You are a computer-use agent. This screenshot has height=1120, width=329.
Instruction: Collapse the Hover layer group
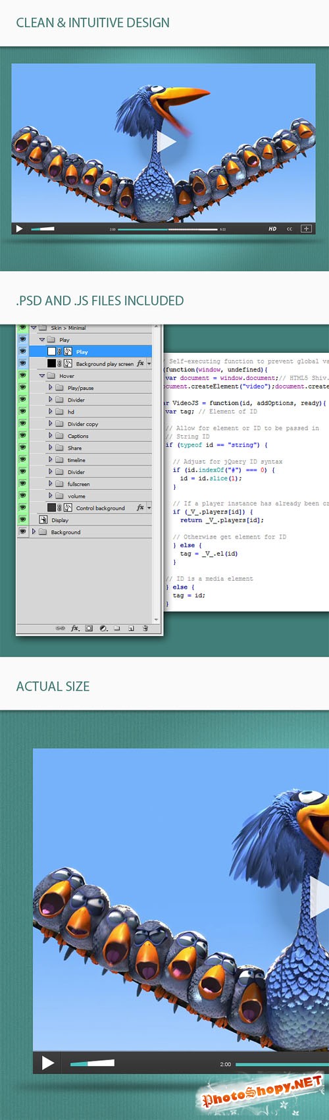42,376
